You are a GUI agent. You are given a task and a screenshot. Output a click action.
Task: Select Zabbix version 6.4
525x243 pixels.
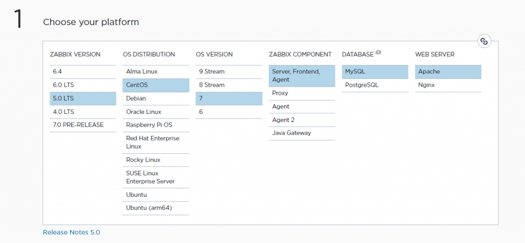(83, 72)
